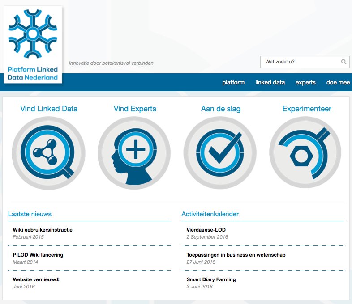
Task: Open the platform menu item
Action: tap(233, 82)
